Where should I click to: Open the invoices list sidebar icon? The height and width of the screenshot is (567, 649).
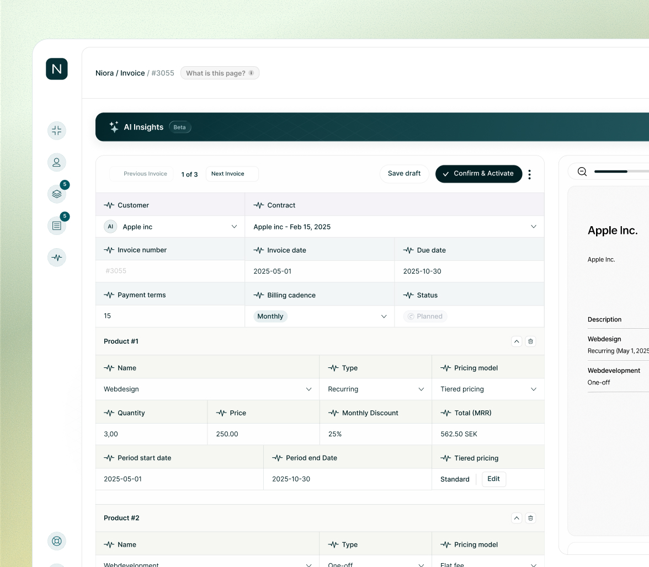[x=57, y=226]
